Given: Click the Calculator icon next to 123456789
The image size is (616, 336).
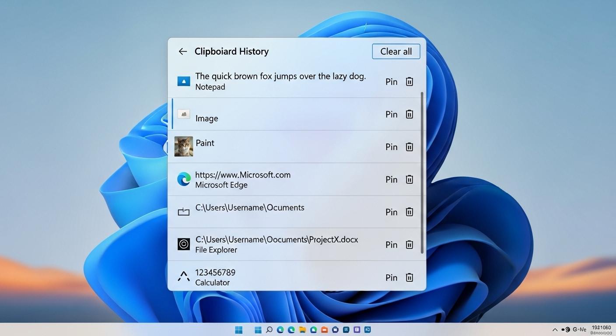Looking at the screenshot, I should 183,276.
